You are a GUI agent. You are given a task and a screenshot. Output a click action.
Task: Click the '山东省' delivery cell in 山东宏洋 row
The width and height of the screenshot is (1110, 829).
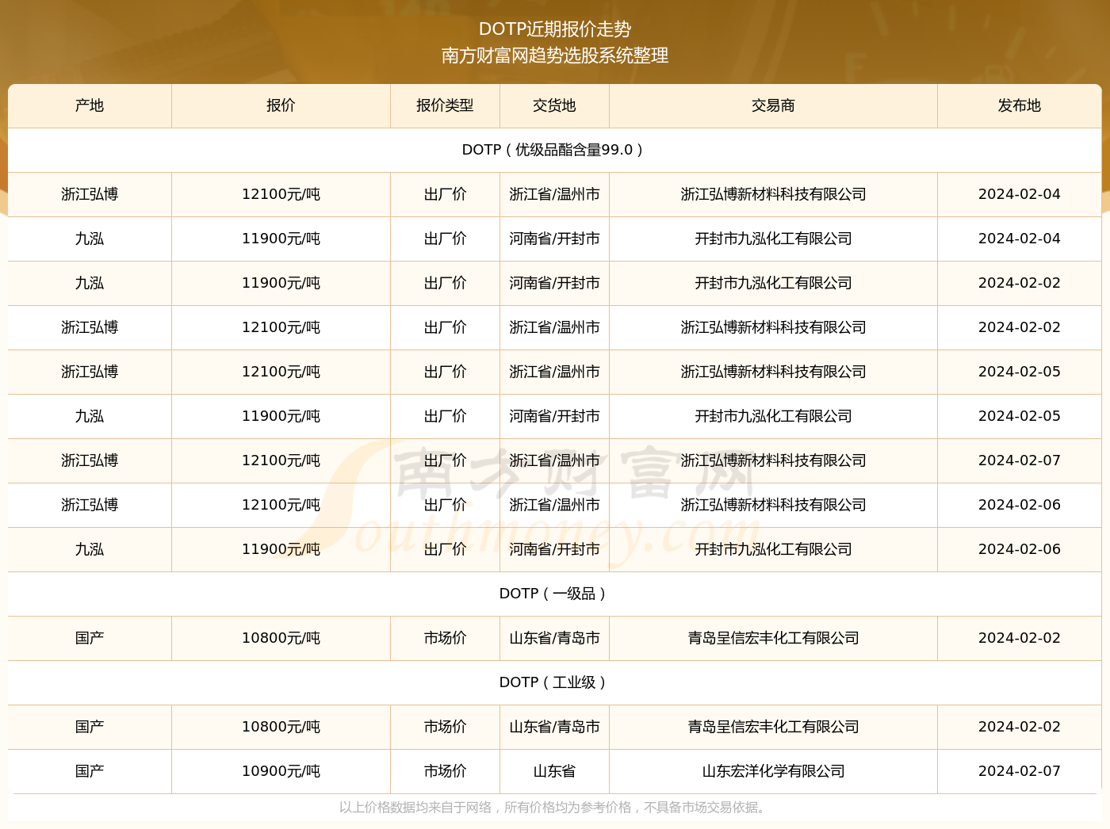554,771
